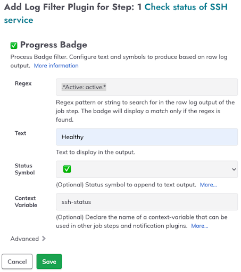Click the green checkmark icon beside Progress Badge

coord(14,45)
